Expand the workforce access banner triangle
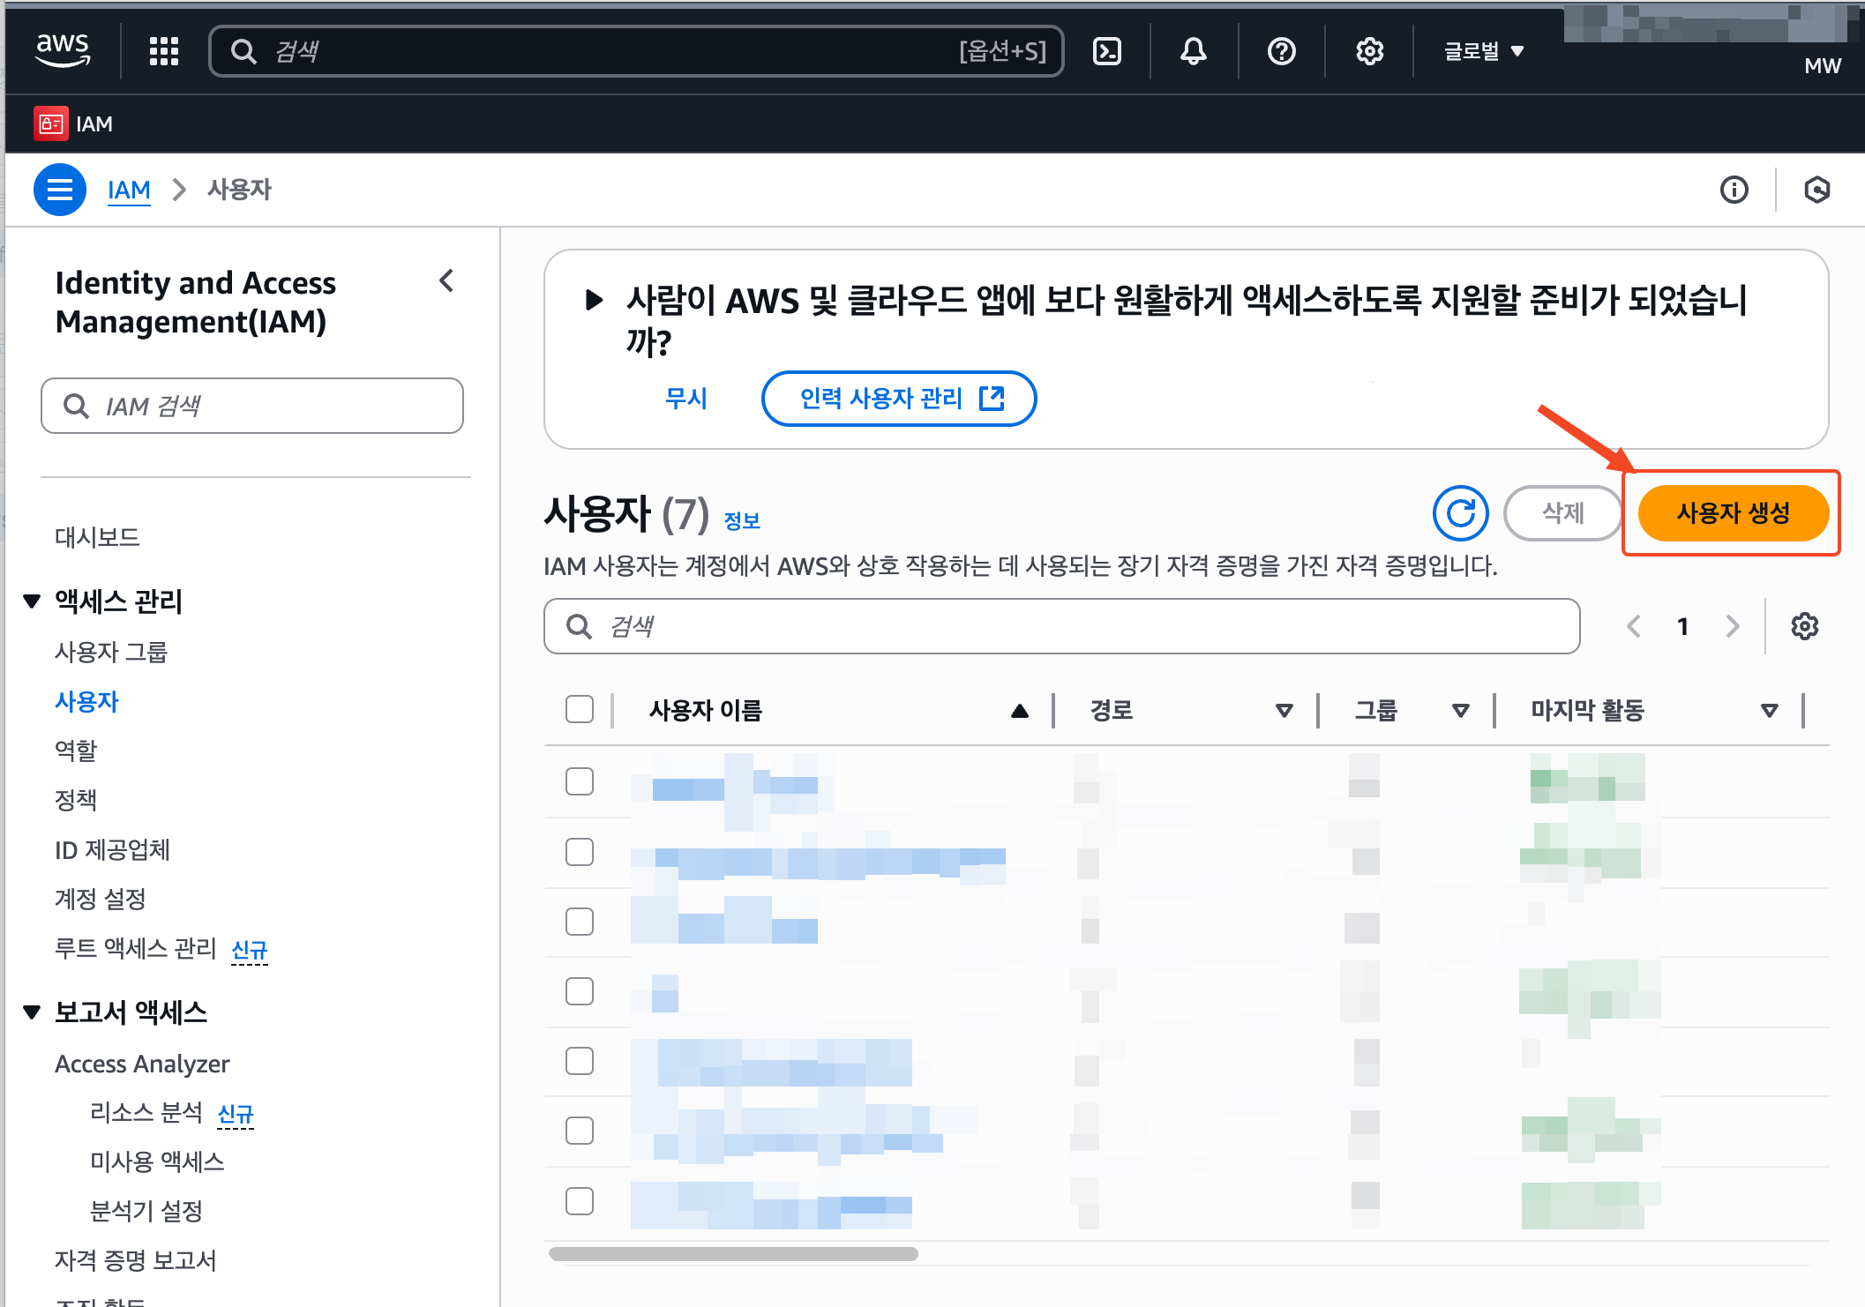The image size is (1865, 1307). tap(595, 301)
